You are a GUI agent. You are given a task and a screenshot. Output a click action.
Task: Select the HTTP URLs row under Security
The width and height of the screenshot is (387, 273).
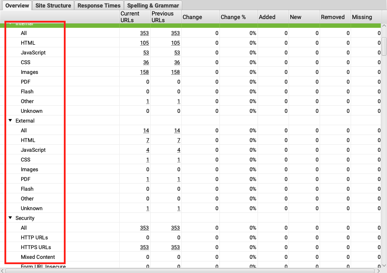coord(34,238)
